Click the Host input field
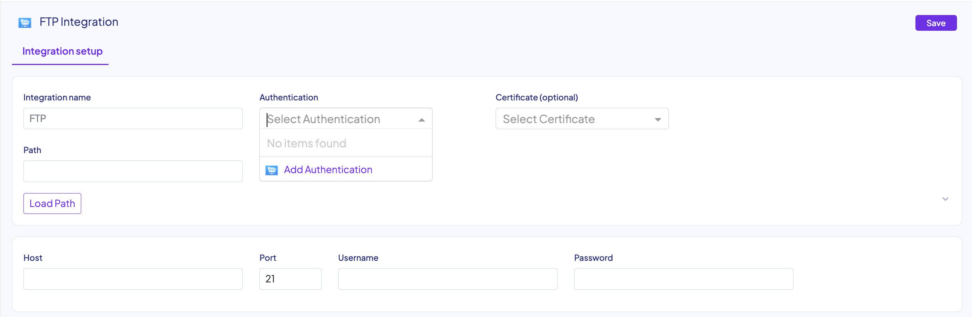The height and width of the screenshot is (317, 972). pyautogui.click(x=133, y=279)
